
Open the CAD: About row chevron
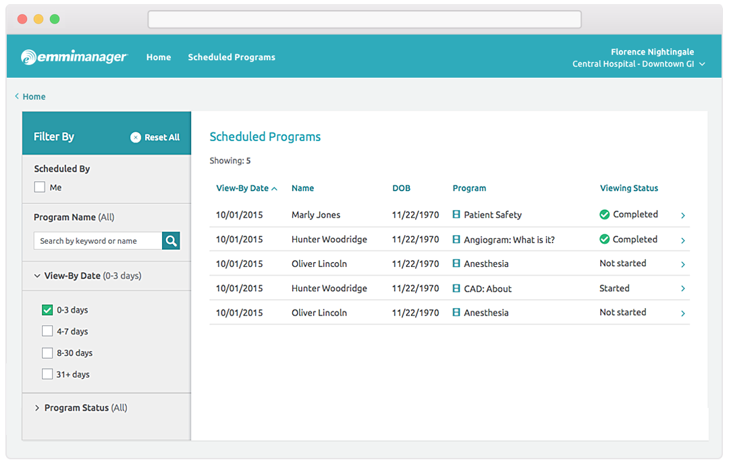[x=682, y=288]
